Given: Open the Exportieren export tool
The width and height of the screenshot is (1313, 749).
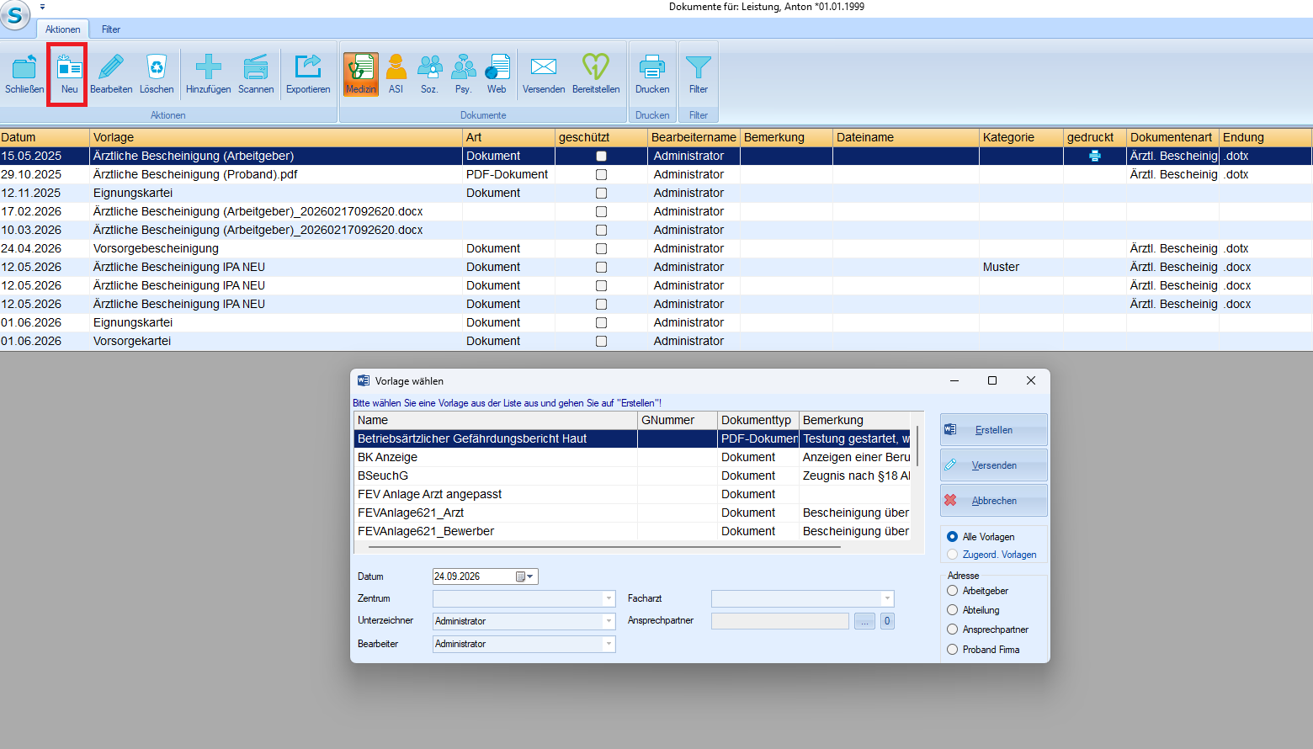Looking at the screenshot, I should (x=308, y=74).
